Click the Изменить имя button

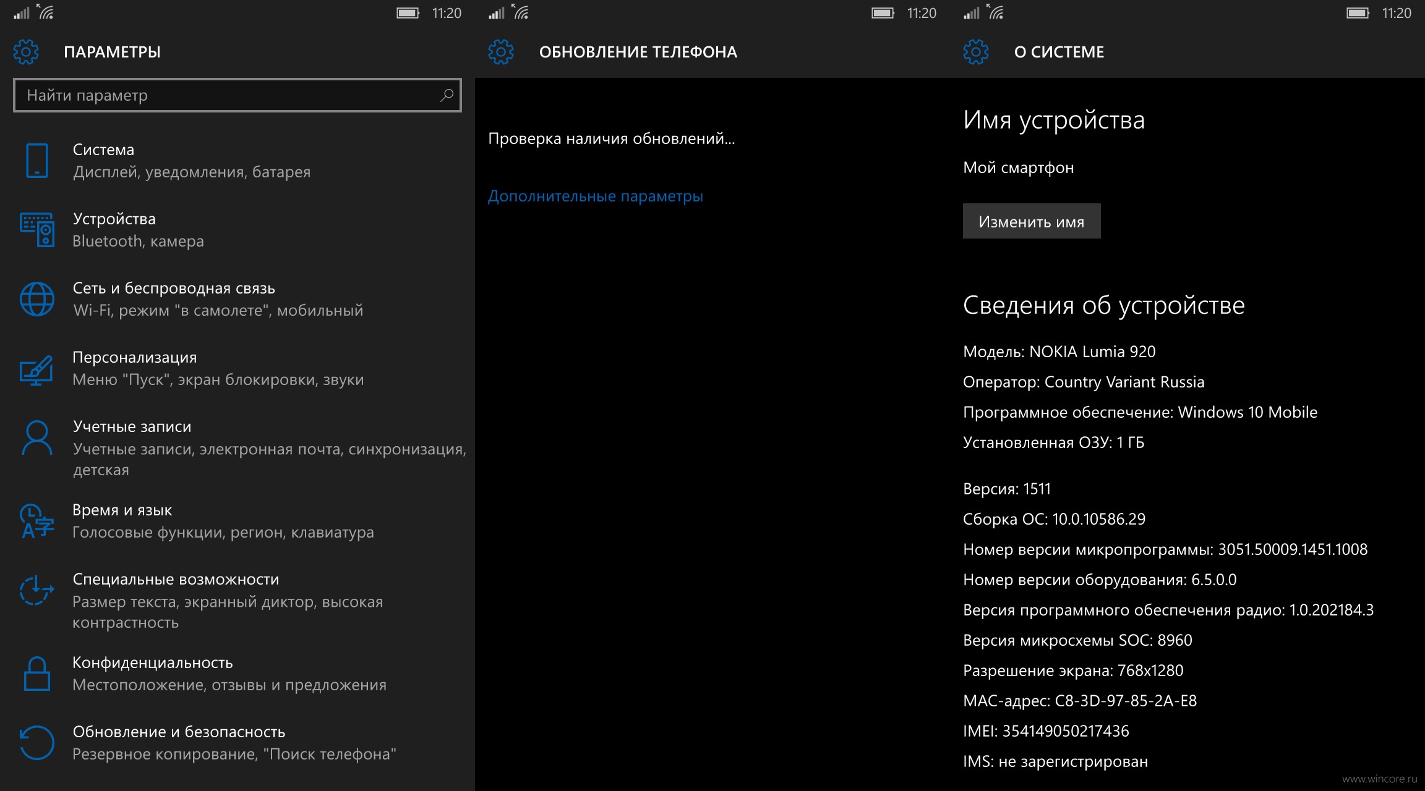point(1032,221)
